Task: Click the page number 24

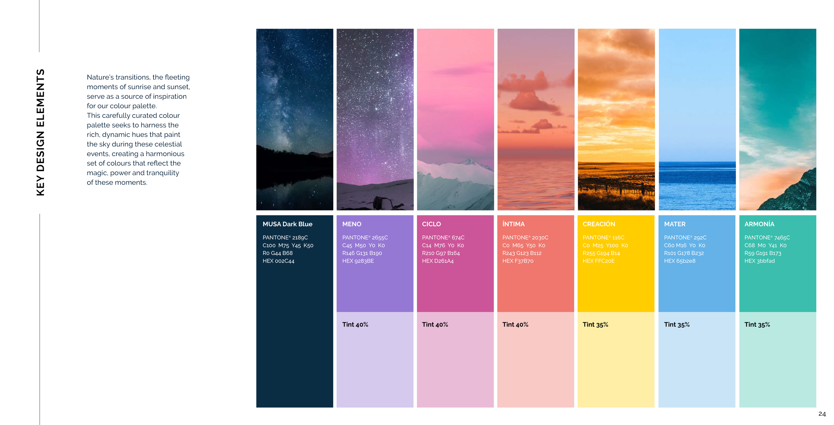Action: coord(822,414)
